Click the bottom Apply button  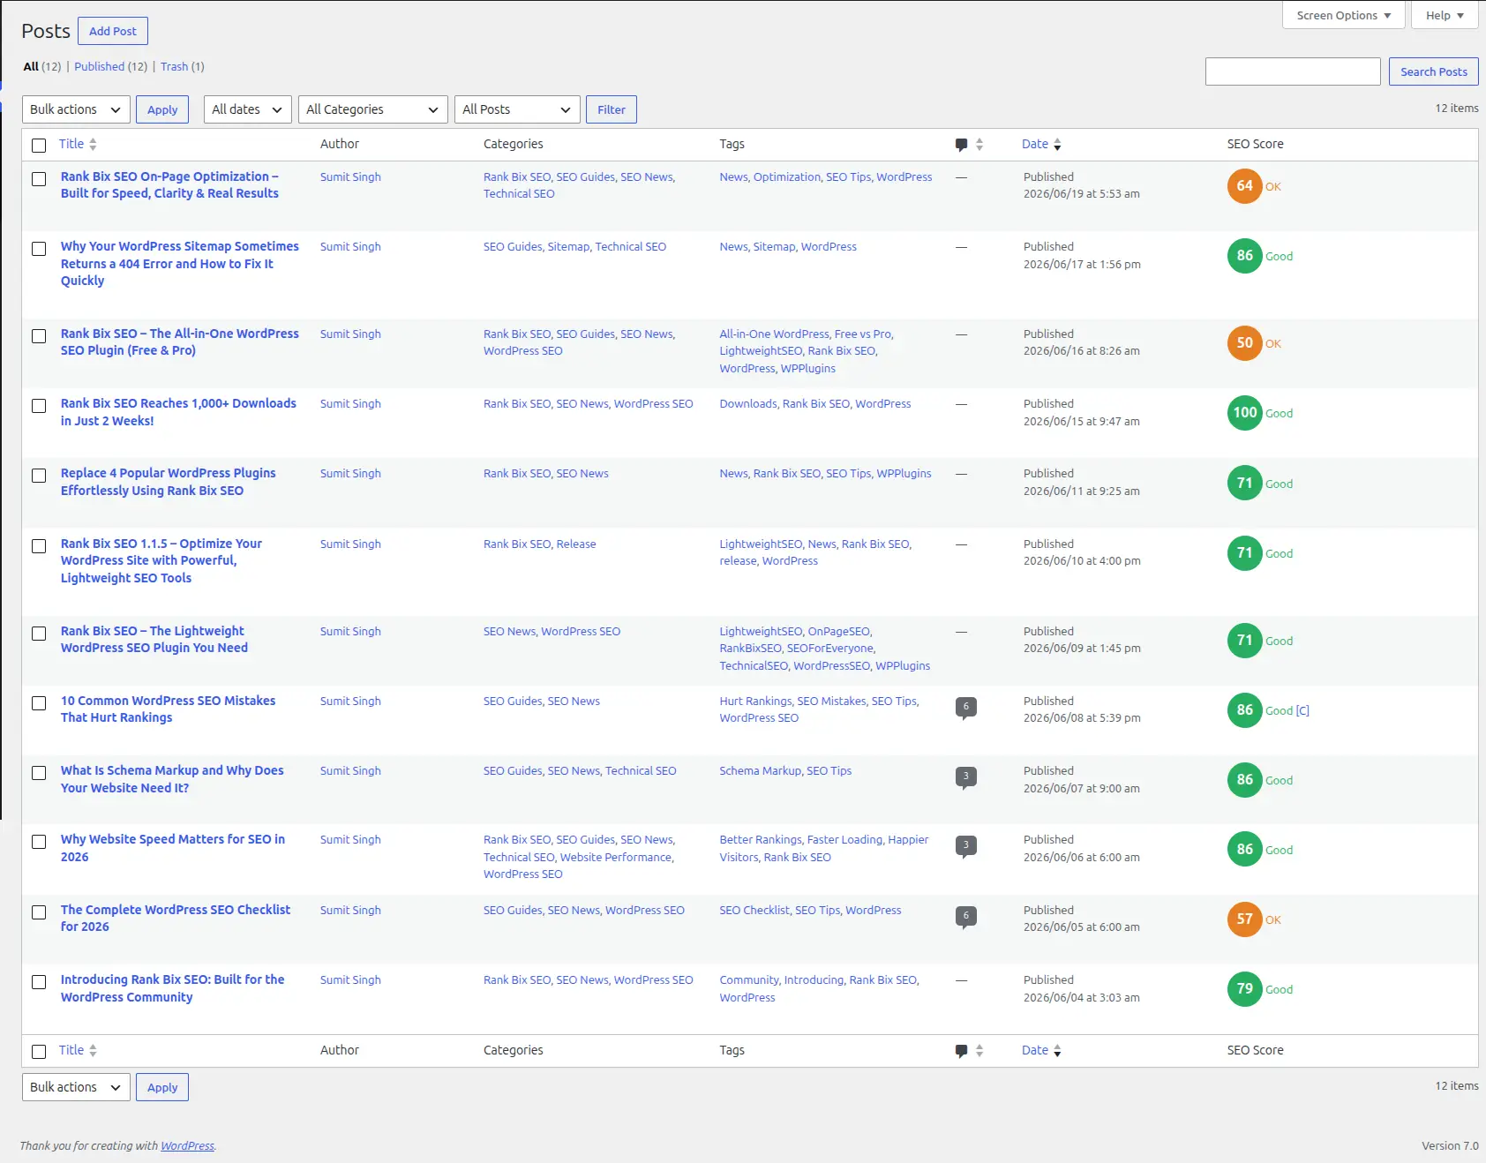162,1087
